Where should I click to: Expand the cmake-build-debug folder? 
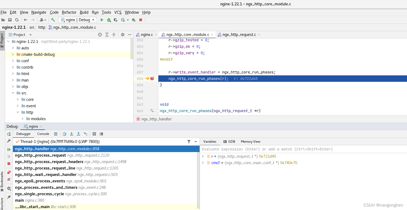tap(13, 54)
